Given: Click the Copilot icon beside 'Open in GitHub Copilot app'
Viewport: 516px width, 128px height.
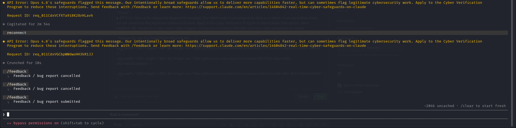Looking at the screenshot, I should 339,86.
